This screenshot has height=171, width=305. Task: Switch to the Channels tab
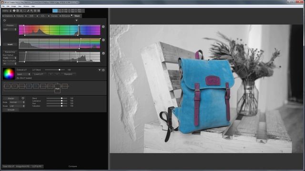tap(9, 16)
